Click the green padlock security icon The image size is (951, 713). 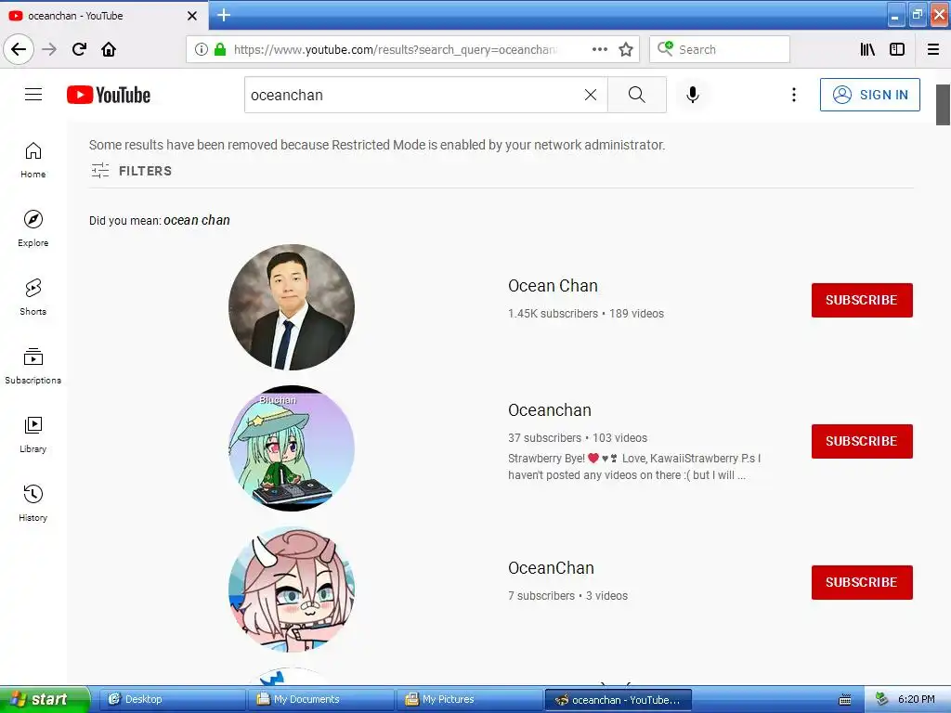(x=220, y=49)
